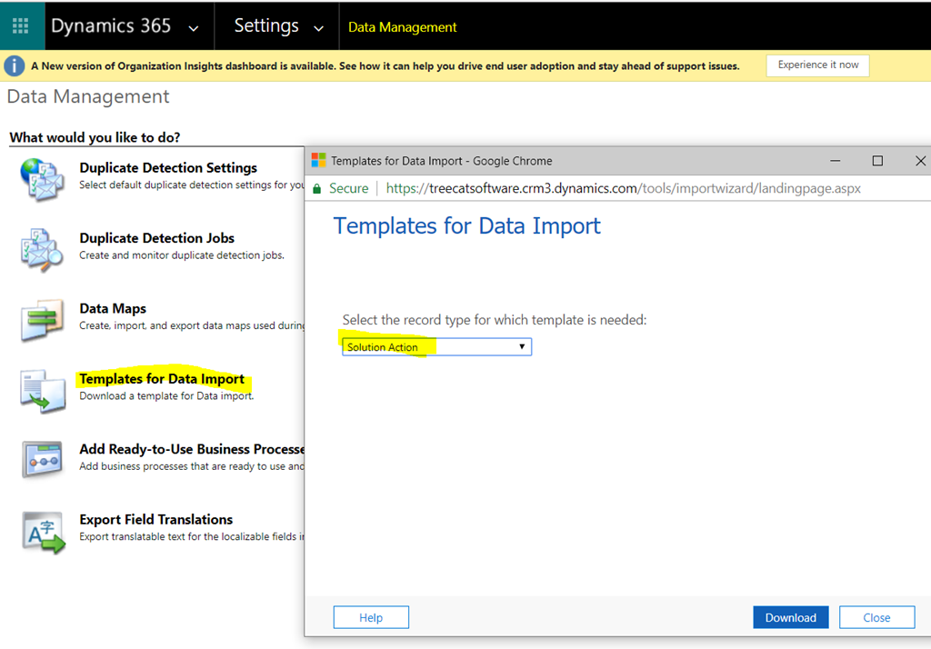The height and width of the screenshot is (649, 931).
Task: Click the Export Field Translations icon
Action: point(44,533)
